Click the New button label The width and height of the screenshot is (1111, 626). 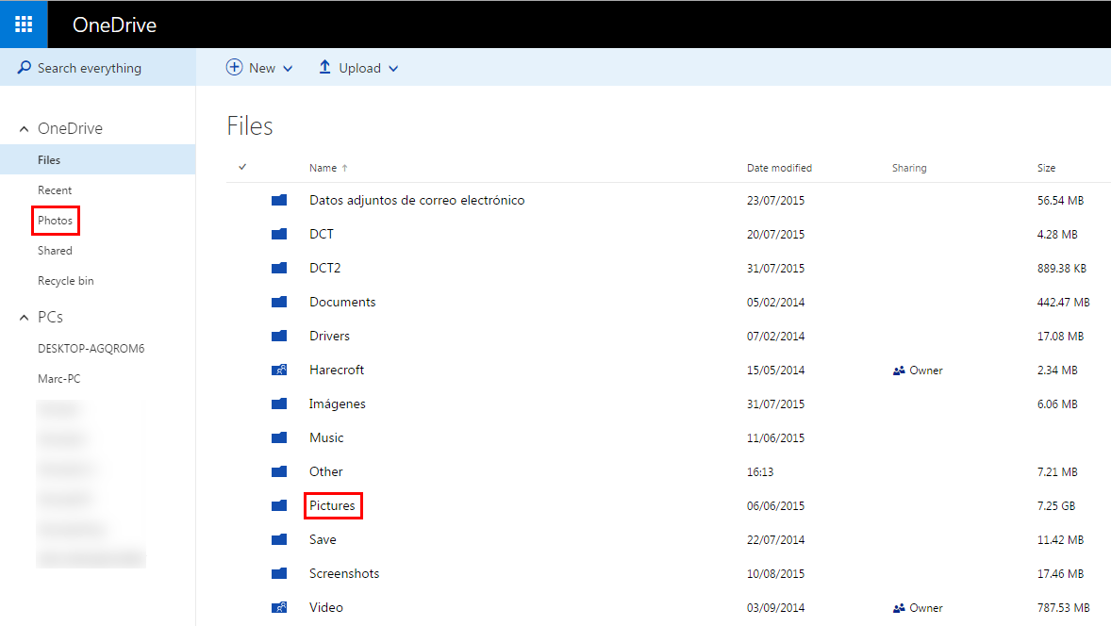pyautogui.click(x=262, y=68)
